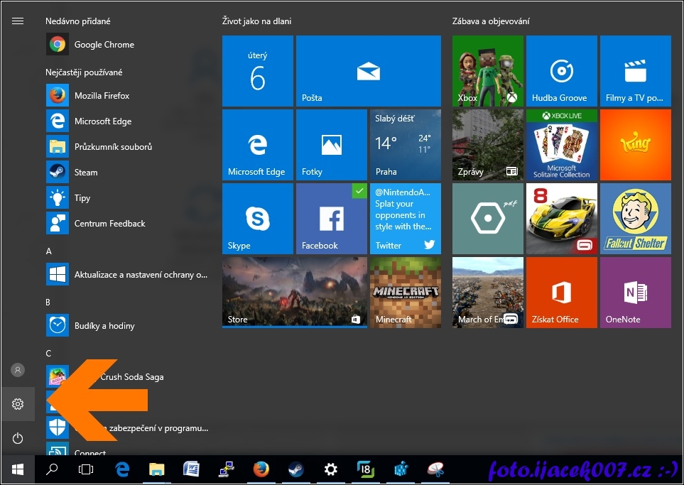
Task: Click the Power button icon
Action: 18,438
